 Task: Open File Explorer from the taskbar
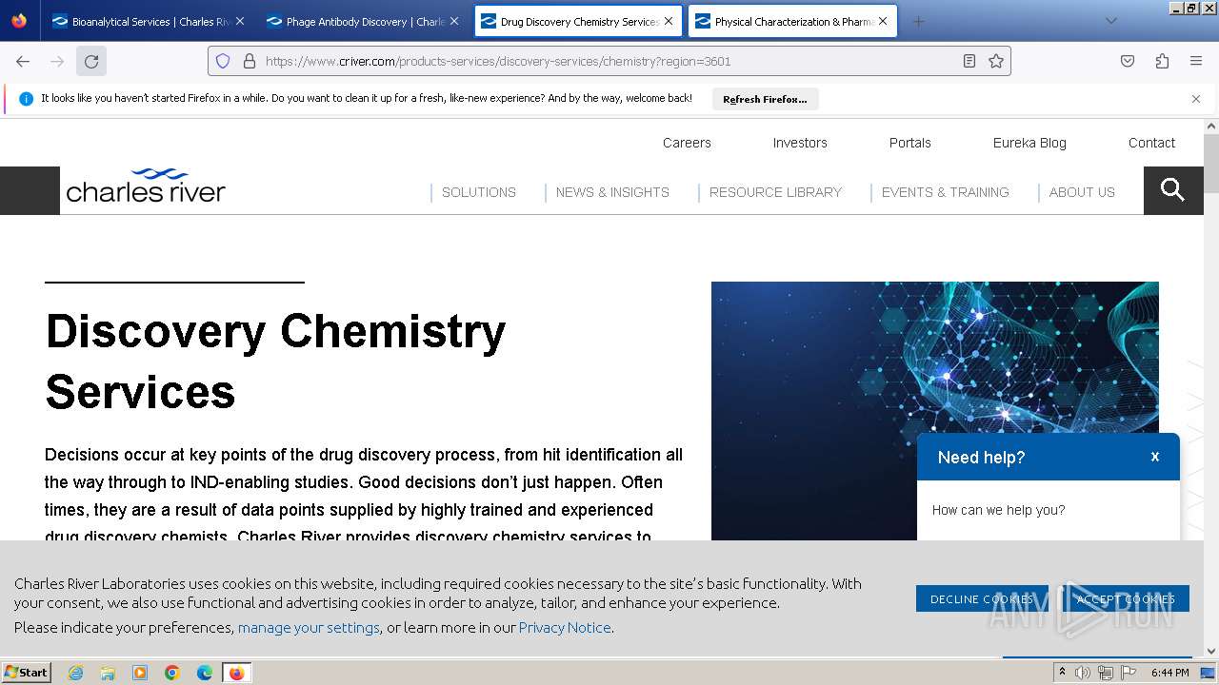[108, 673]
